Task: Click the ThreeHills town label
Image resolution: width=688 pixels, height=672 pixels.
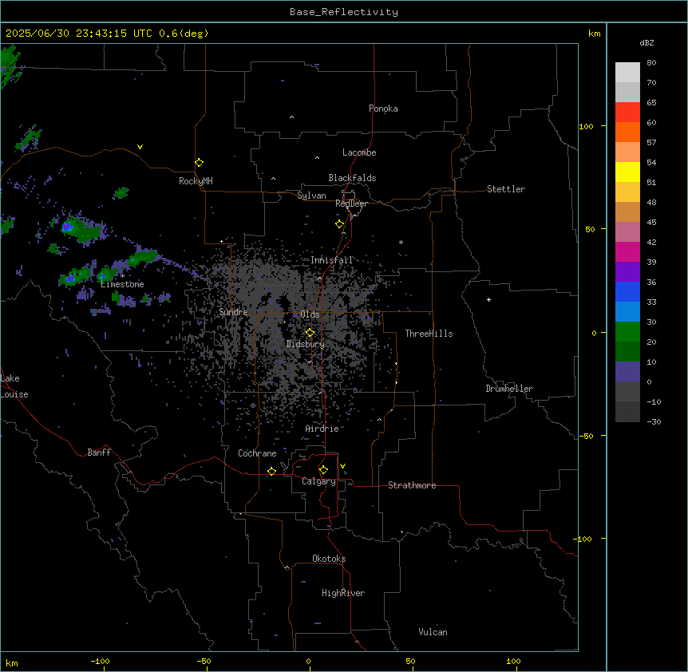Action: click(x=429, y=334)
